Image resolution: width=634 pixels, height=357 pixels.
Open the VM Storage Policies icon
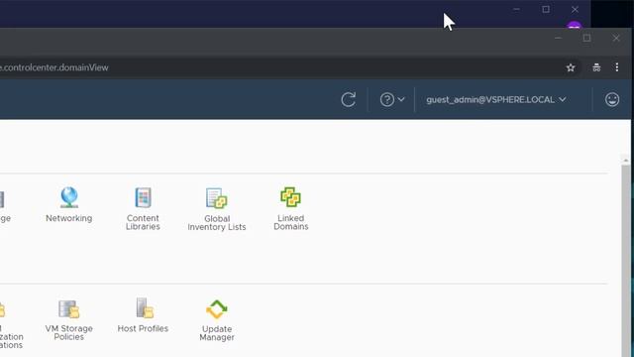pyautogui.click(x=69, y=308)
